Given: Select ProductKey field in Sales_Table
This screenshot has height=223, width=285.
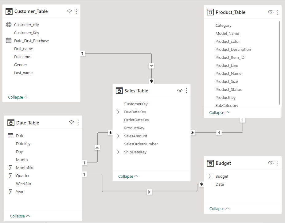Looking at the screenshot, I should point(134,128).
